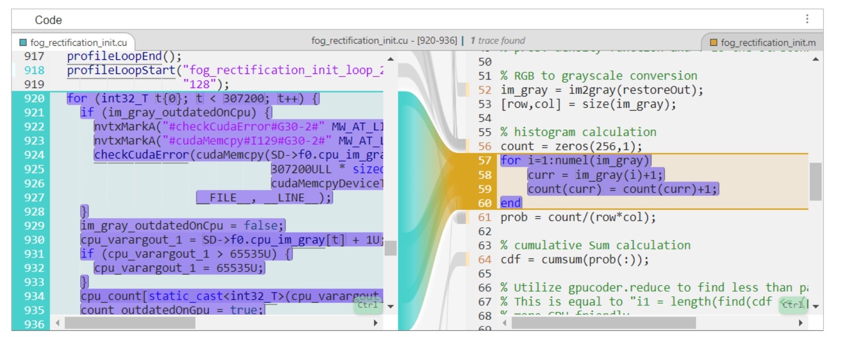Click 'profileLoopStart' on line 918

[x=121, y=70]
